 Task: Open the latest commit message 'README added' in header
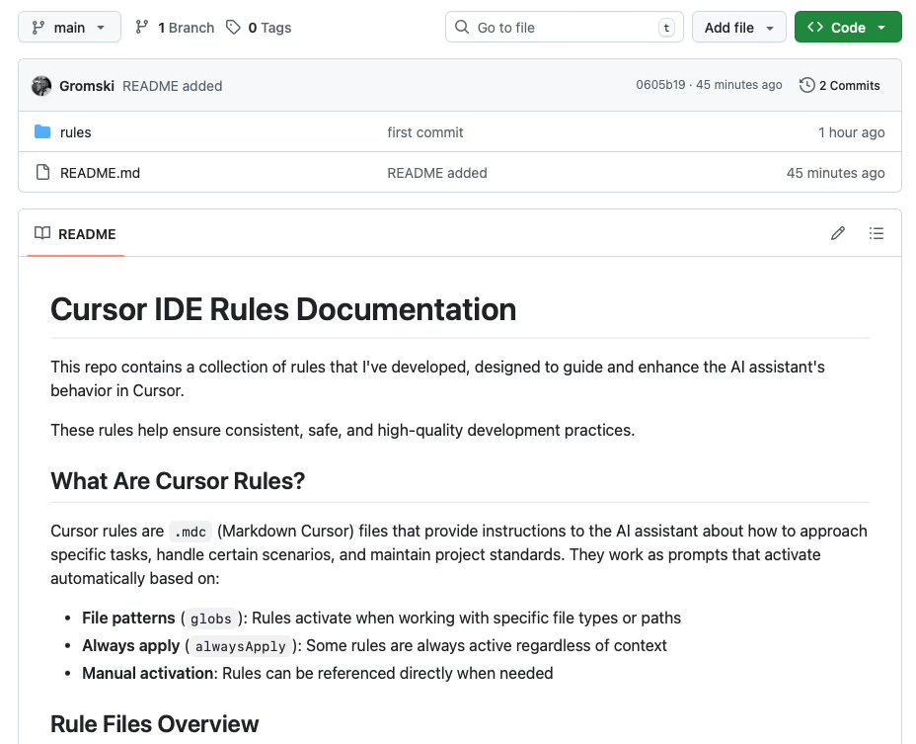pos(173,86)
